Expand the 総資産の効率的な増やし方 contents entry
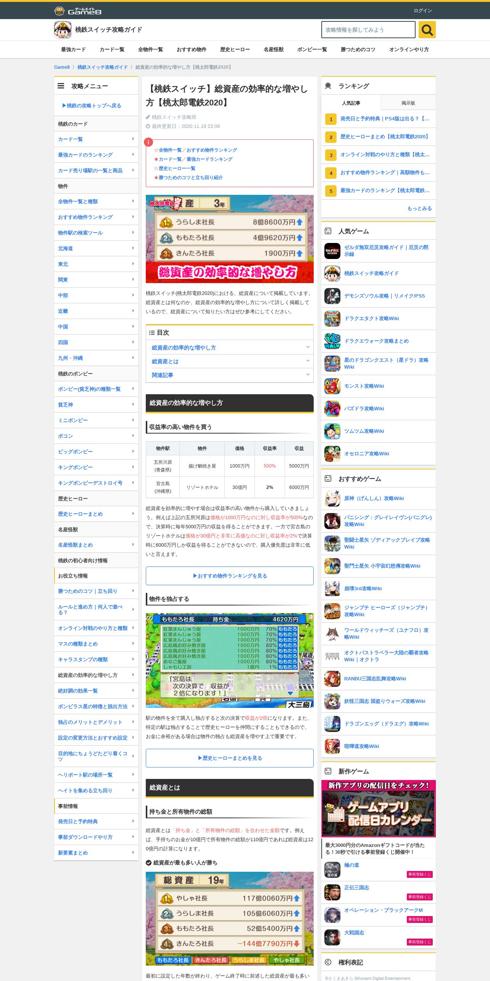Screen dimensions: 490x981 230,348
